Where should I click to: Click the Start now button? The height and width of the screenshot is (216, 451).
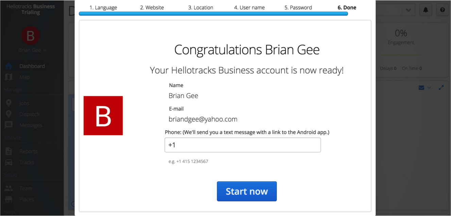click(x=247, y=191)
